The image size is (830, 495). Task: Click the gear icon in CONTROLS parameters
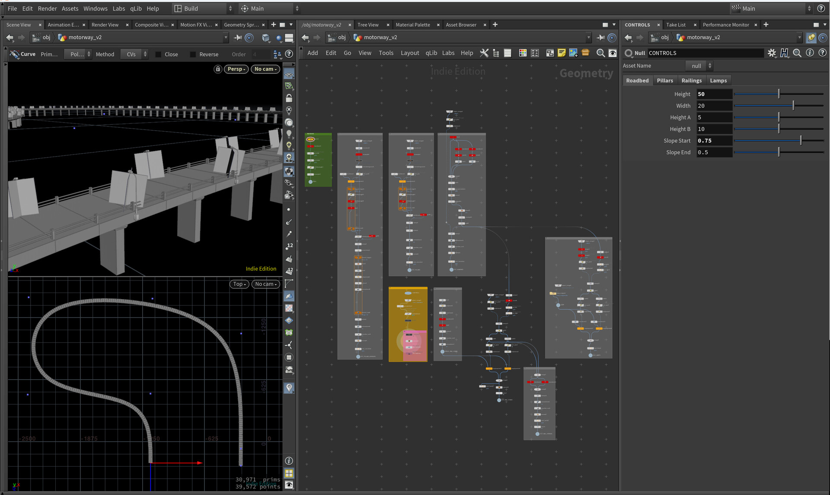[772, 53]
